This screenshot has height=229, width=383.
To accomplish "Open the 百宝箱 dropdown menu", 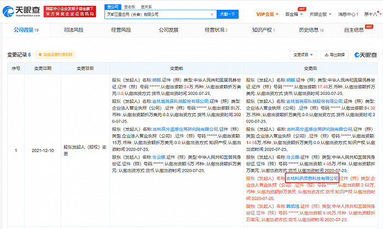I will [x=294, y=14].
